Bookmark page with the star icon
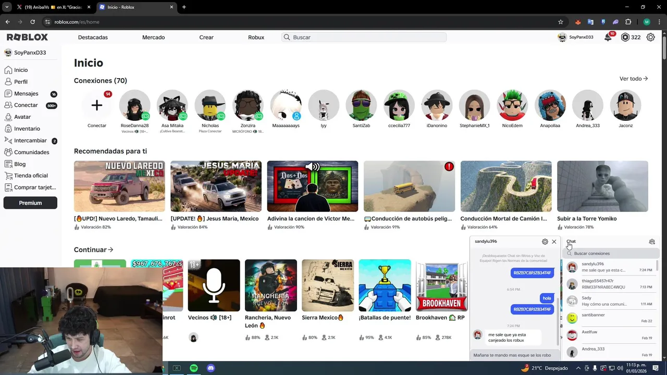 [561, 22]
